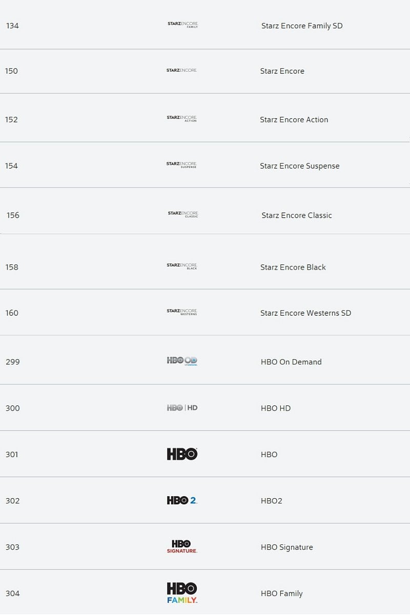Open the HBO On Demand logo
Image resolution: width=410 pixels, height=615 pixels.
tap(182, 361)
